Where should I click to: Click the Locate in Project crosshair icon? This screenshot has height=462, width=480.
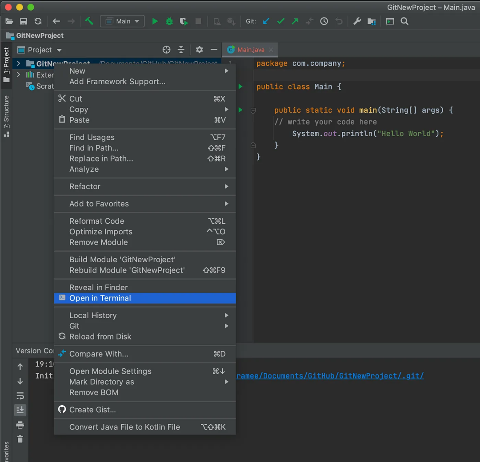167,50
